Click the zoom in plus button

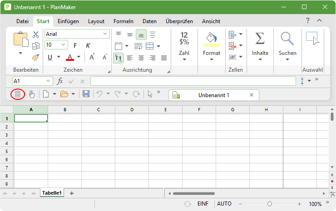pyautogui.click(x=299, y=204)
